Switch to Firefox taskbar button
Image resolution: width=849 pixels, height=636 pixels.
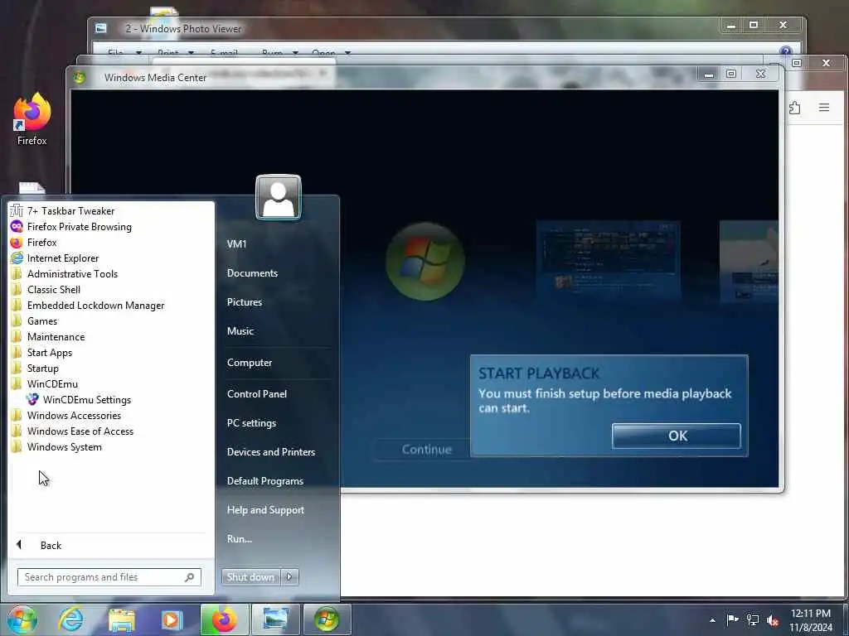tap(224, 619)
